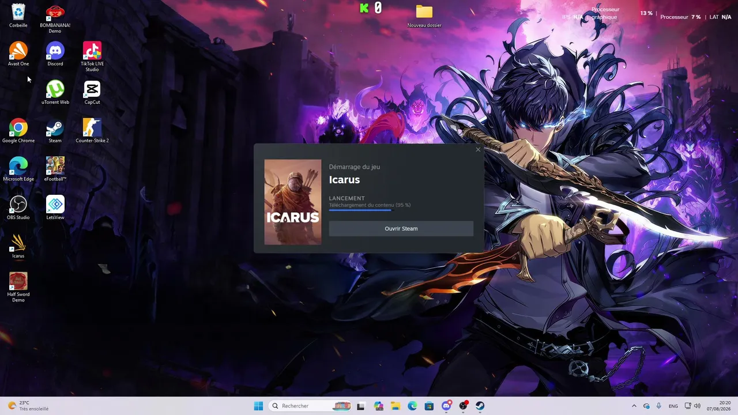738x415 pixels.
Task: Open the weather widget showing 23°C
Action: 28,406
